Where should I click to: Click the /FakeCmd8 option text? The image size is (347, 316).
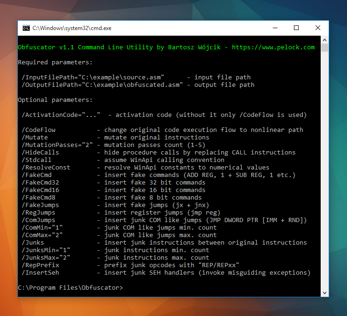tap(39, 198)
